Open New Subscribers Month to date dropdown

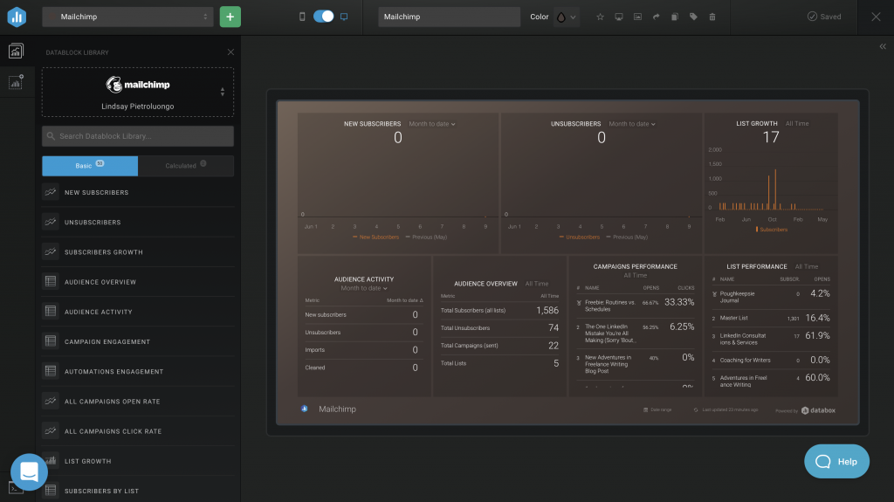point(432,124)
